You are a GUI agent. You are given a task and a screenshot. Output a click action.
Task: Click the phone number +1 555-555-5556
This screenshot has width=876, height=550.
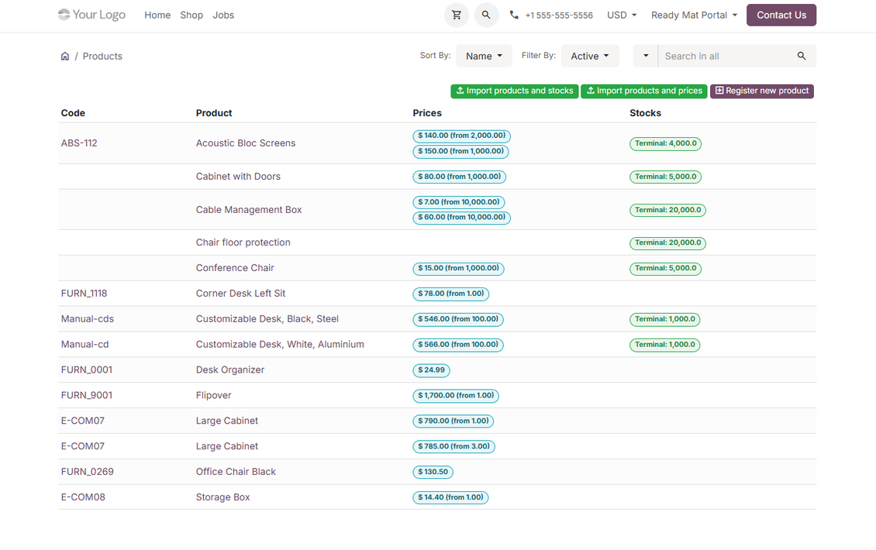tap(559, 15)
